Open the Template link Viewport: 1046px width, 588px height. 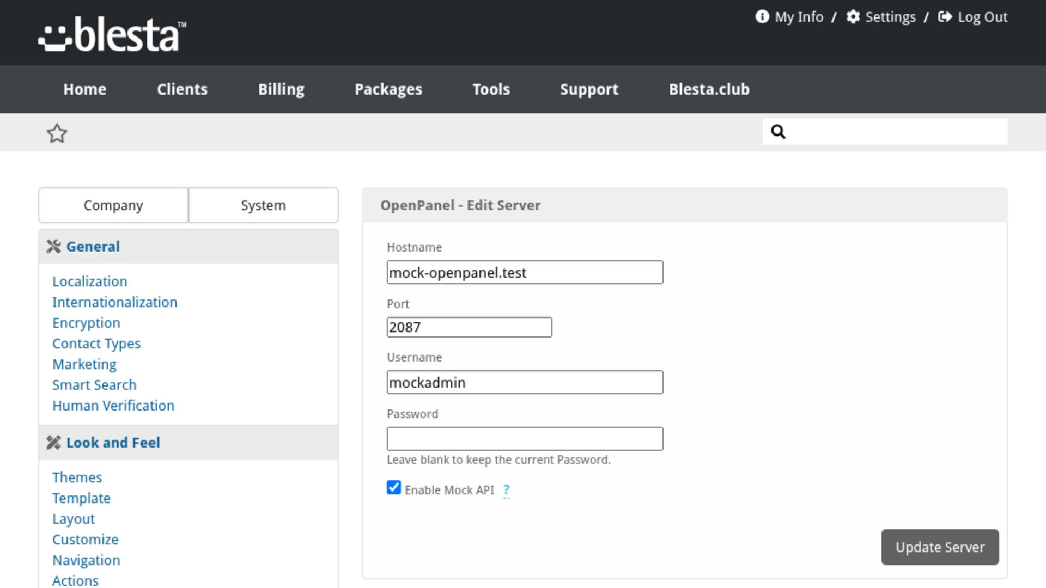(x=81, y=498)
